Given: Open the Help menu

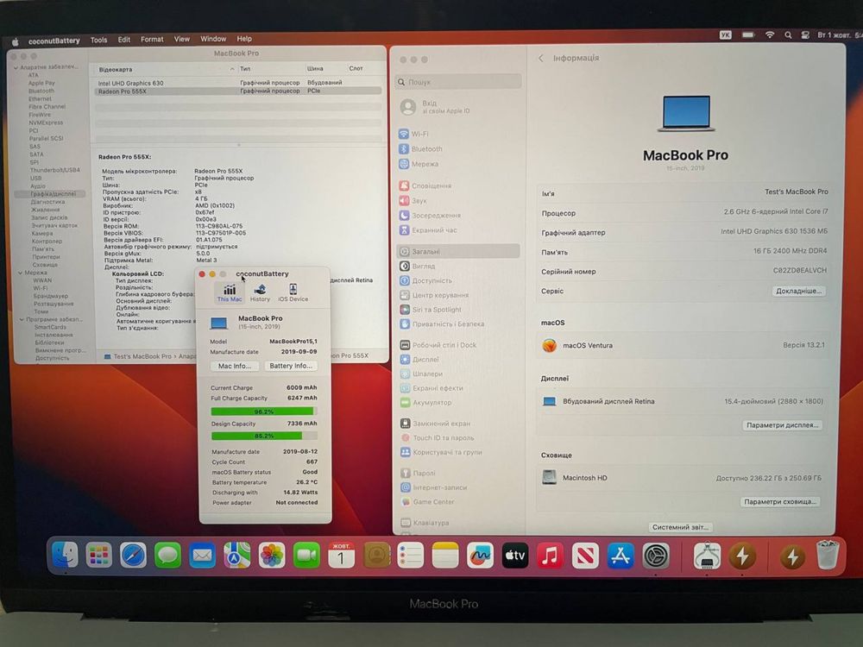Looking at the screenshot, I should tap(244, 39).
